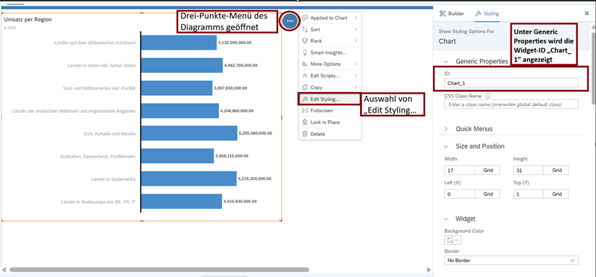Viewport: 596px width, 277px height.
Task: Click the Grid unit button next to Width
Action: tap(488, 170)
